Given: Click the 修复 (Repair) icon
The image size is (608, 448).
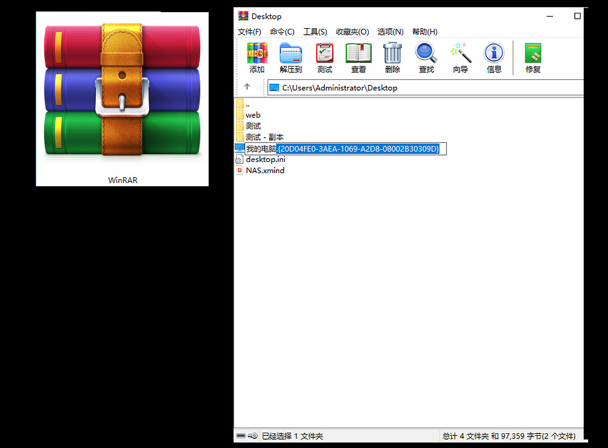Looking at the screenshot, I should (x=532, y=58).
